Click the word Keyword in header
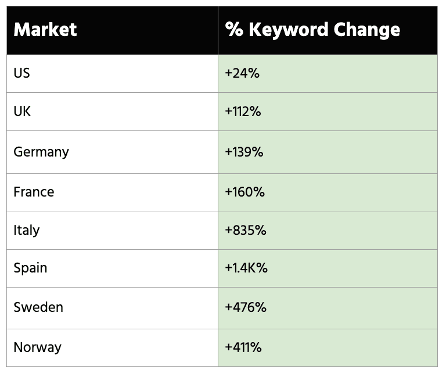This screenshot has height=378, width=446. [289, 30]
